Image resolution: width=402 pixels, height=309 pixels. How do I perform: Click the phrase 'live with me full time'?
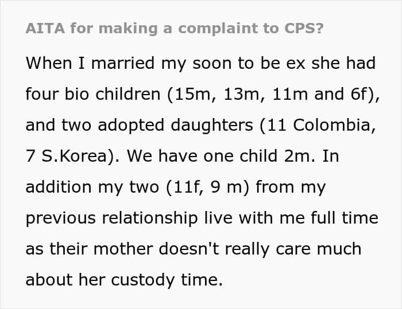pos(291,218)
